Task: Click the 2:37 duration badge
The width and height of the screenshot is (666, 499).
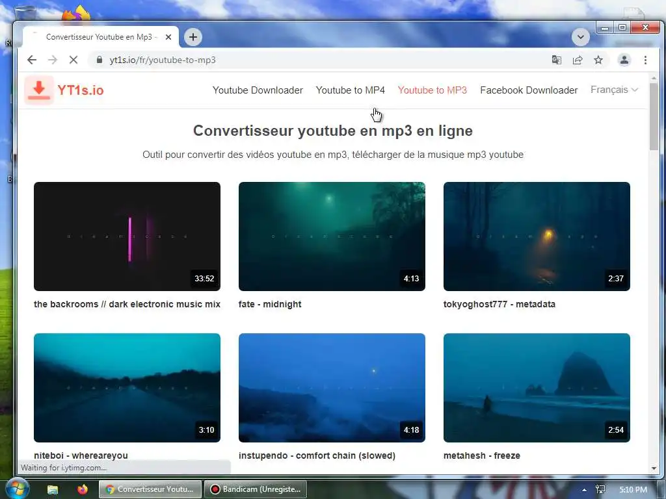Action: click(616, 278)
